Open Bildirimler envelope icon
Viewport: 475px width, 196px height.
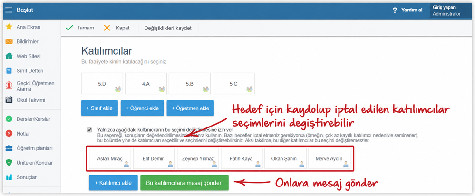pyautogui.click(x=9, y=41)
